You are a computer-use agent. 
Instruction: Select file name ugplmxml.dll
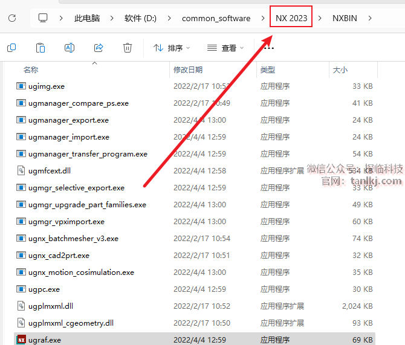pyautogui.click(x=51, y=306)
